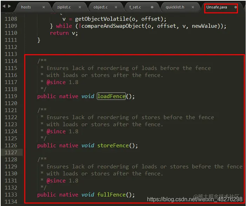The image size is (246, 206).
Task: Close the hosts tab
Action: [x=44, y=7]
